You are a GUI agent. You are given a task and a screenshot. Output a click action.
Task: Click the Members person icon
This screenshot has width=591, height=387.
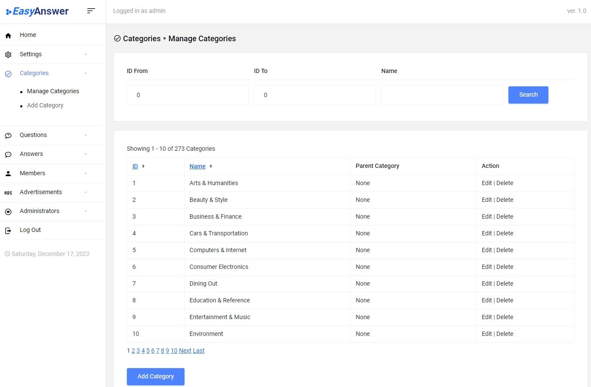tap(8, 174)
